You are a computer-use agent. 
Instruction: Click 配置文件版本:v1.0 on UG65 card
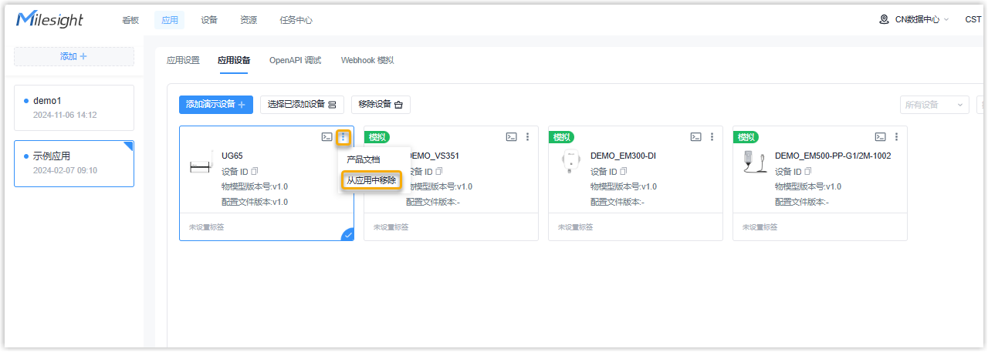click(255, 202)
